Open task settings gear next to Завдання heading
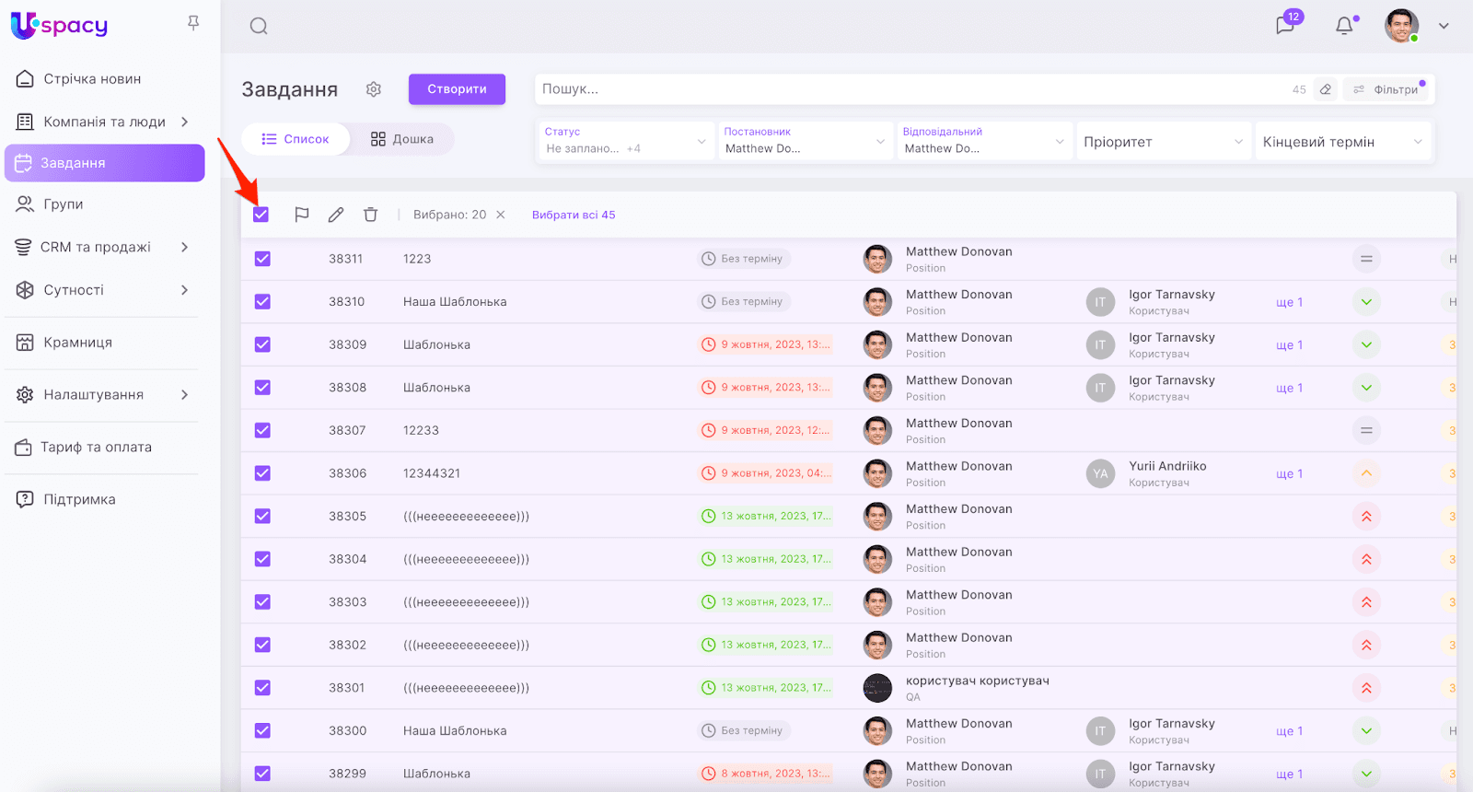The height and width of the screenshot is (792, 1473). click(373, 89)
